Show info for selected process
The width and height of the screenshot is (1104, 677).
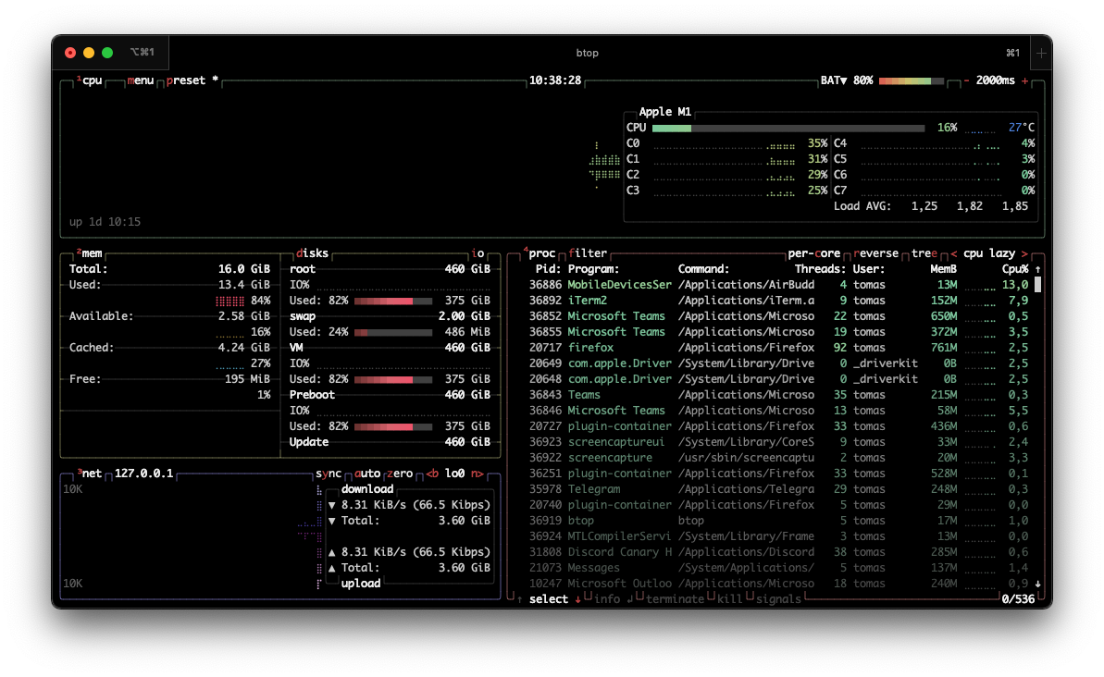click(x=607, y=599)
